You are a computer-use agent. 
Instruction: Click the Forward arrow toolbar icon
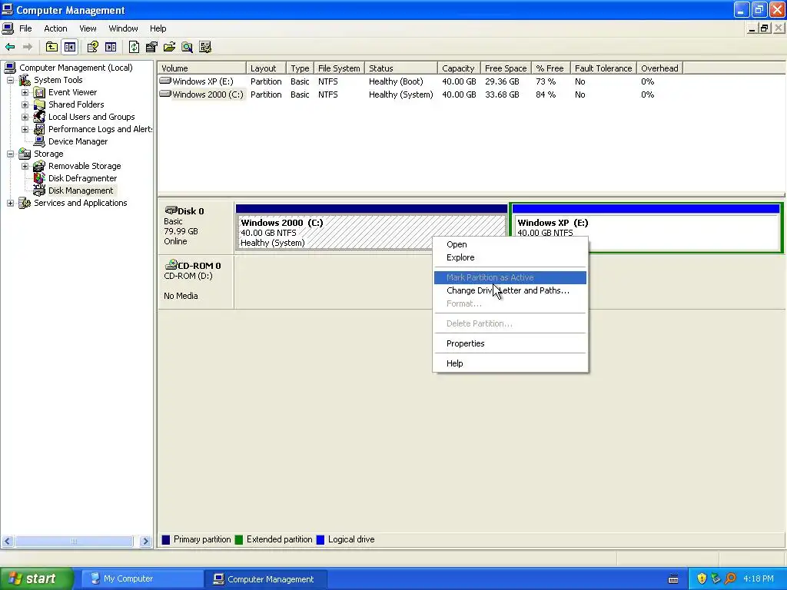[x=28, y=47]
